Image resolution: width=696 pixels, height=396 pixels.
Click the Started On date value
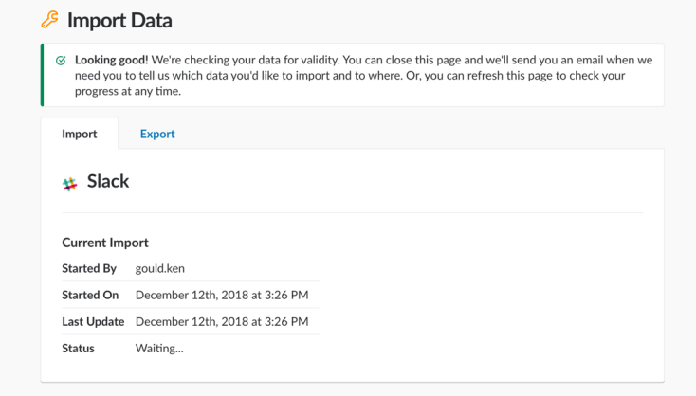[x=222, y=296]
